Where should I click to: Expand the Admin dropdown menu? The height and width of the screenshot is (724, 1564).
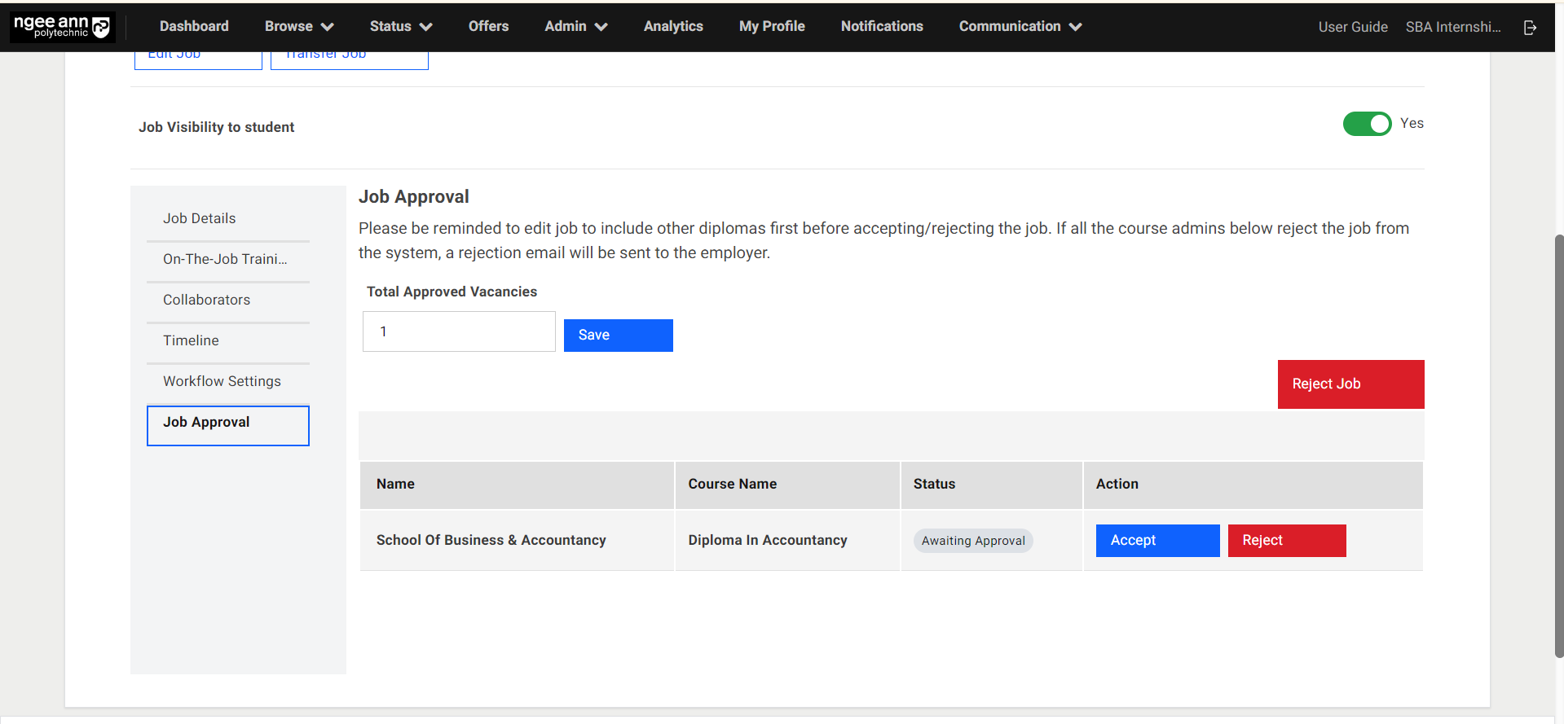click(575, 27)
